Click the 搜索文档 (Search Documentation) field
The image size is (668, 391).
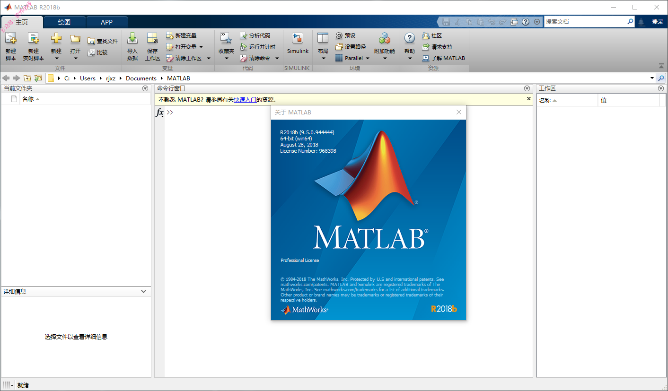(x=585, y=22)
